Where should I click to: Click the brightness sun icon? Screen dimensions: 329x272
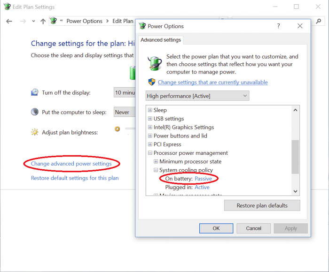pos(35,132)
